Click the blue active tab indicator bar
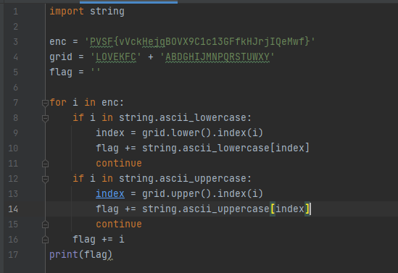The image size is (398, 273). 129,2
